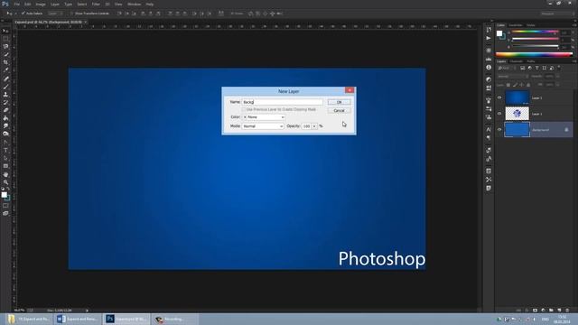This screenshot has width=578, height=325.
Task: Open the Fill dropdown in Layers panel
Action: coord(557,85)
